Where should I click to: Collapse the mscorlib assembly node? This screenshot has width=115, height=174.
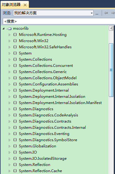click(x=3, y=28)
